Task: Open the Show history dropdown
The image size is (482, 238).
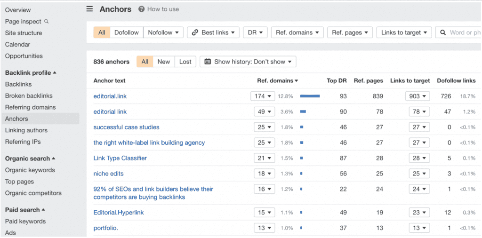Action: pyautogui.click(x=248, y=62)
